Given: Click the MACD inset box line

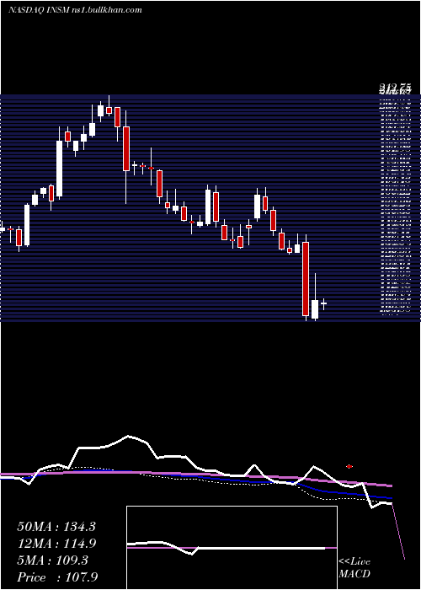Looking at the screenshot, I should (x=232, y=548).
